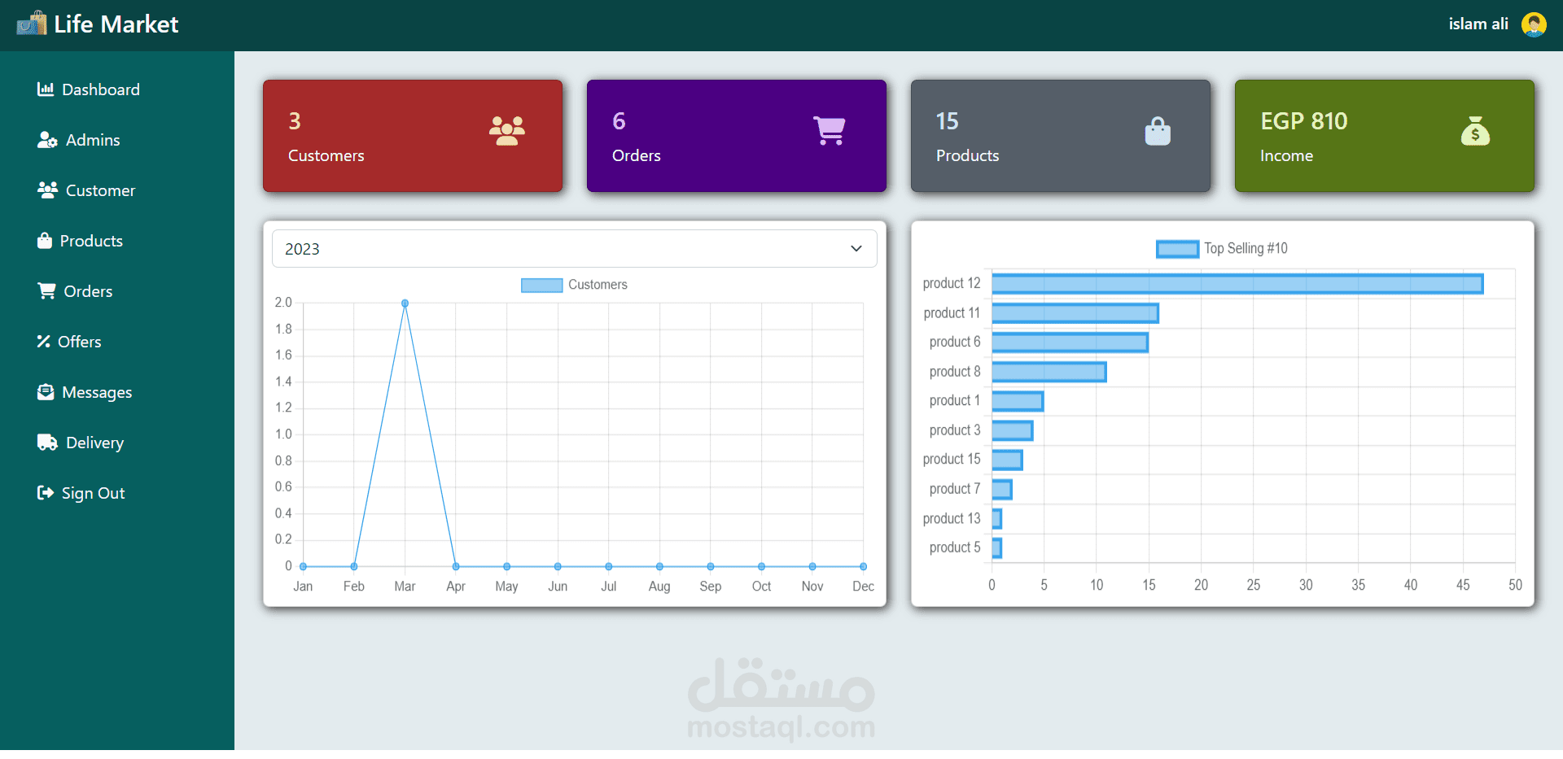Toggle the Customers legend in the line chart
This screenshot has height=759, width=1563.
coord(574,285)
